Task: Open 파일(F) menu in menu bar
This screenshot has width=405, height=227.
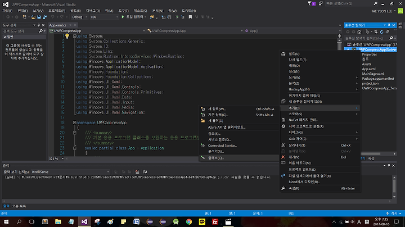Action: 7,11
